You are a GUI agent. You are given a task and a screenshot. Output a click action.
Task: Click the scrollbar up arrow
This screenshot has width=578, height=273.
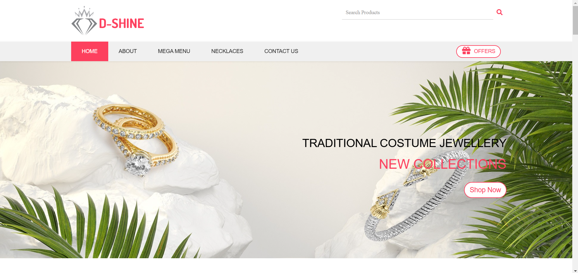click(x=575, y=2)
